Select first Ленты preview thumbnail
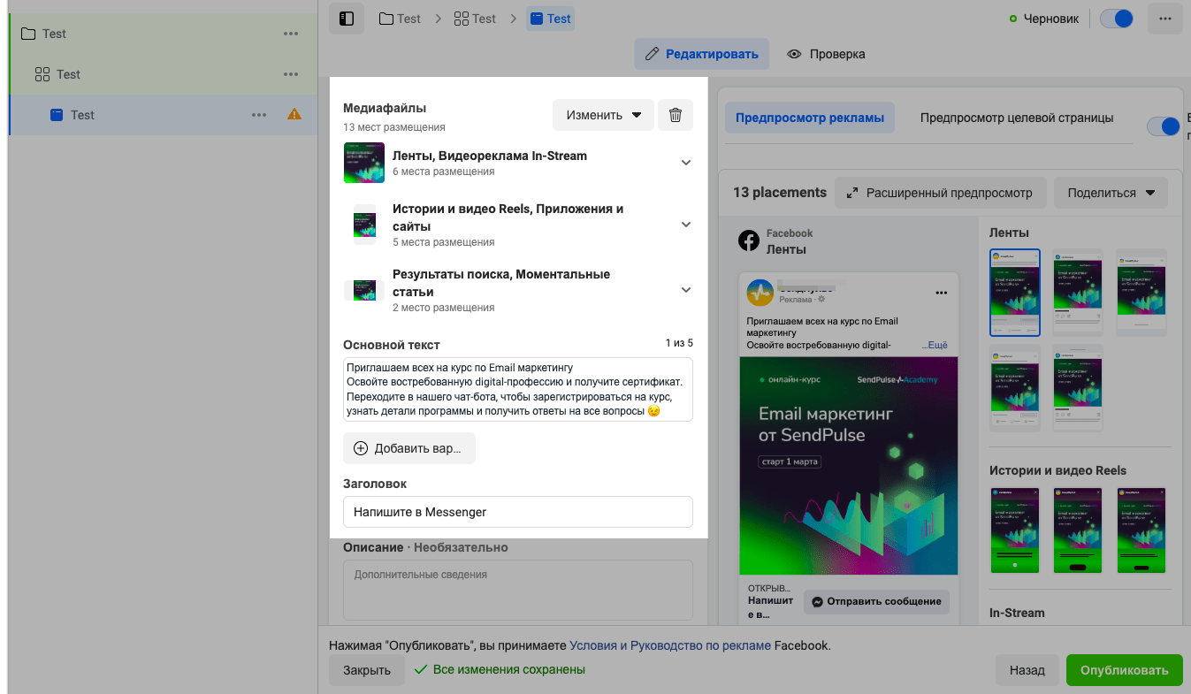 [x=1014, y=292]
